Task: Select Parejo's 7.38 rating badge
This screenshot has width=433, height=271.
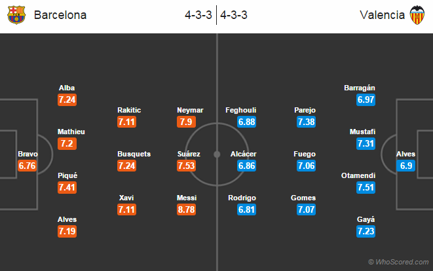Action: tap(307, 122)
